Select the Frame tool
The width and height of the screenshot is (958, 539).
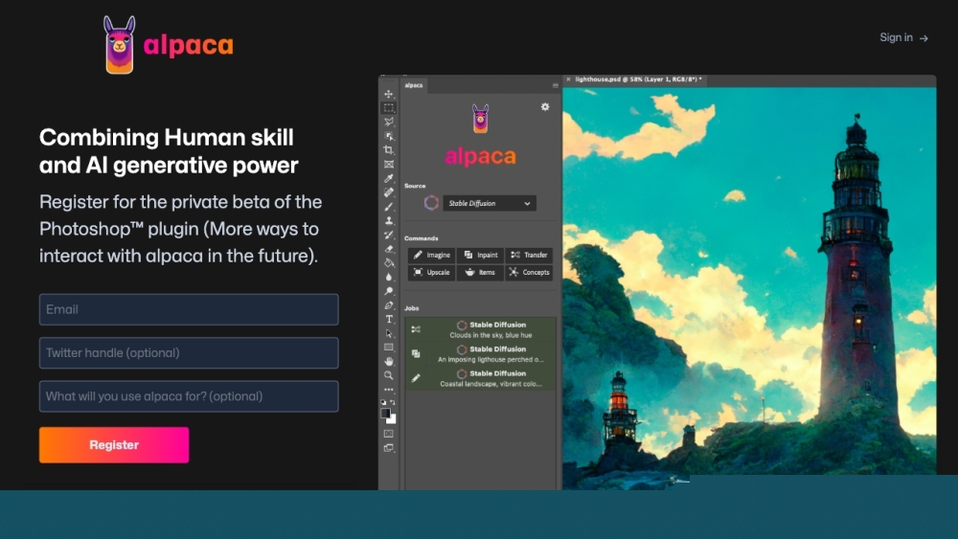coord(389,165)
